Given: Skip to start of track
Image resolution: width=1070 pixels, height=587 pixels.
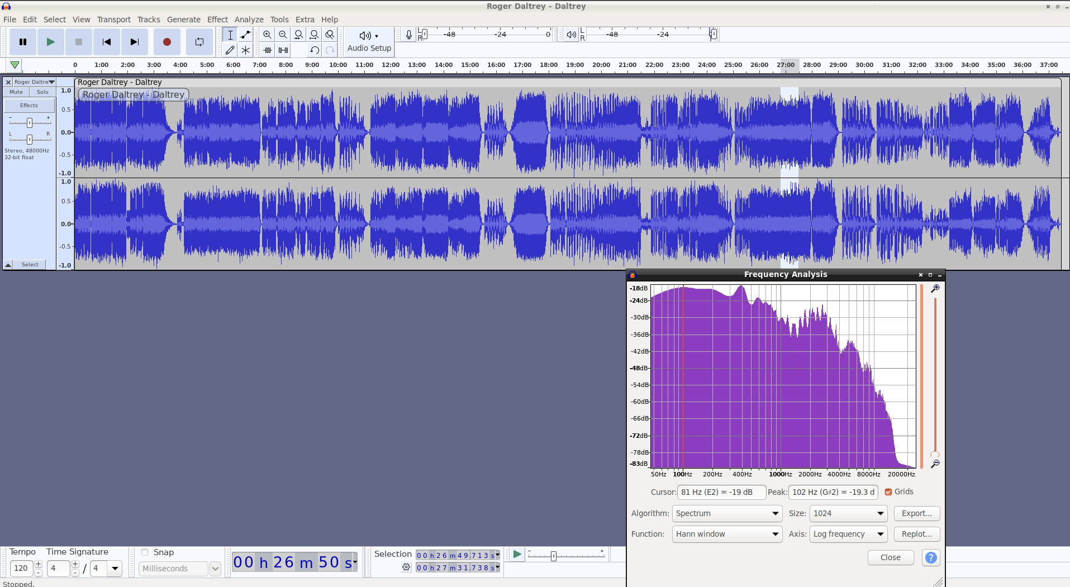Looking at the screenshot, I should coord(107,42).
